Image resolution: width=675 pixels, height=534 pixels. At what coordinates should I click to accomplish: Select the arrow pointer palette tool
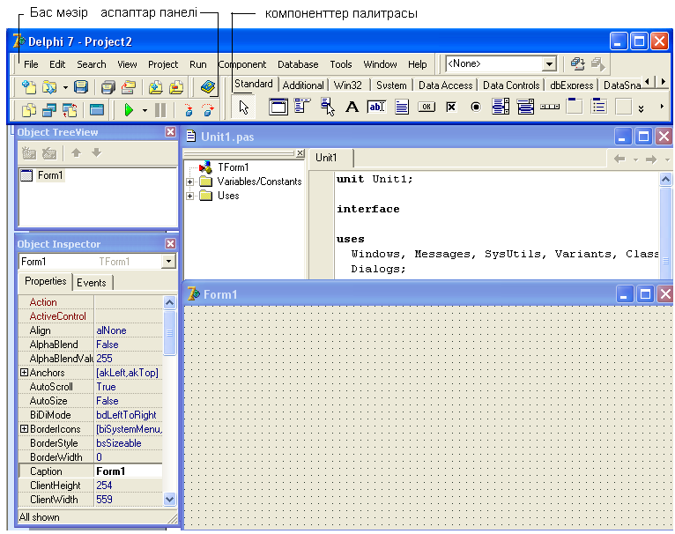[244, 108]
